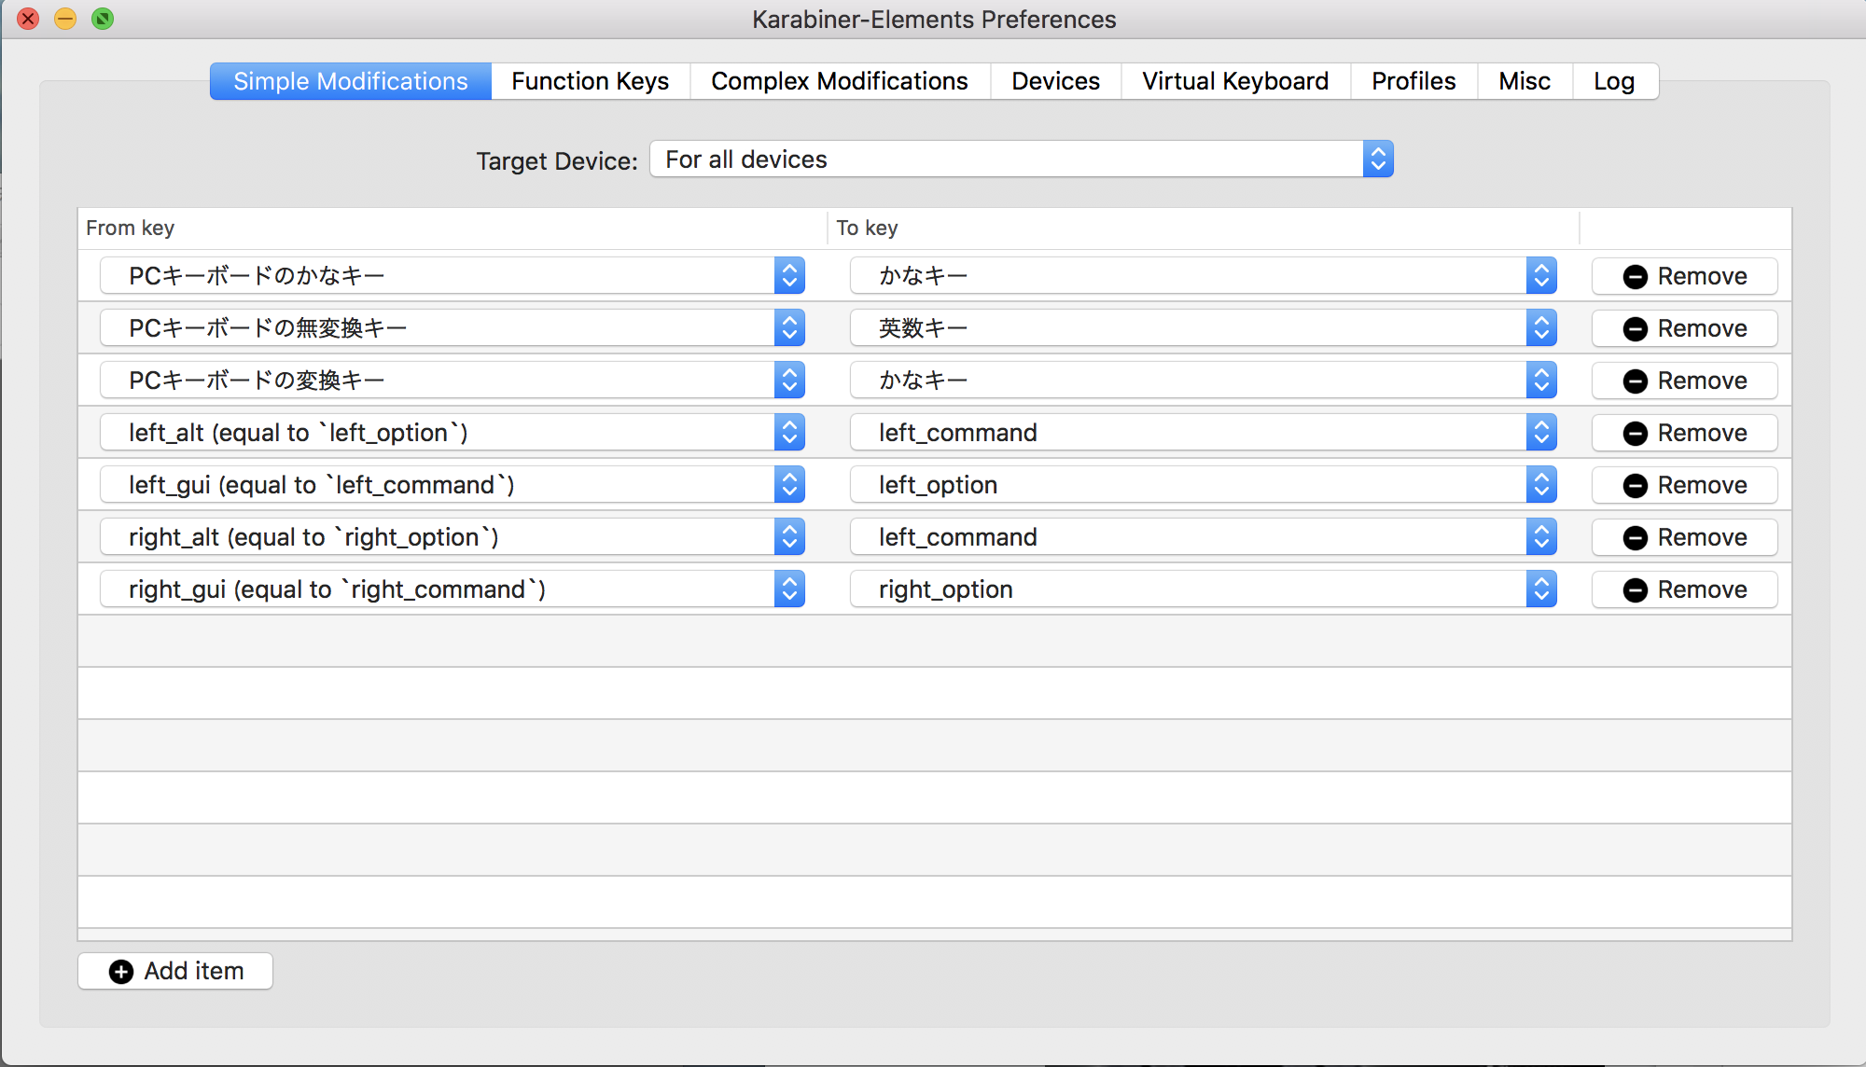The height and width of the screenshot is (1067, 1866).
Task: Click the From key column header
Action: [x=453, y=229]
